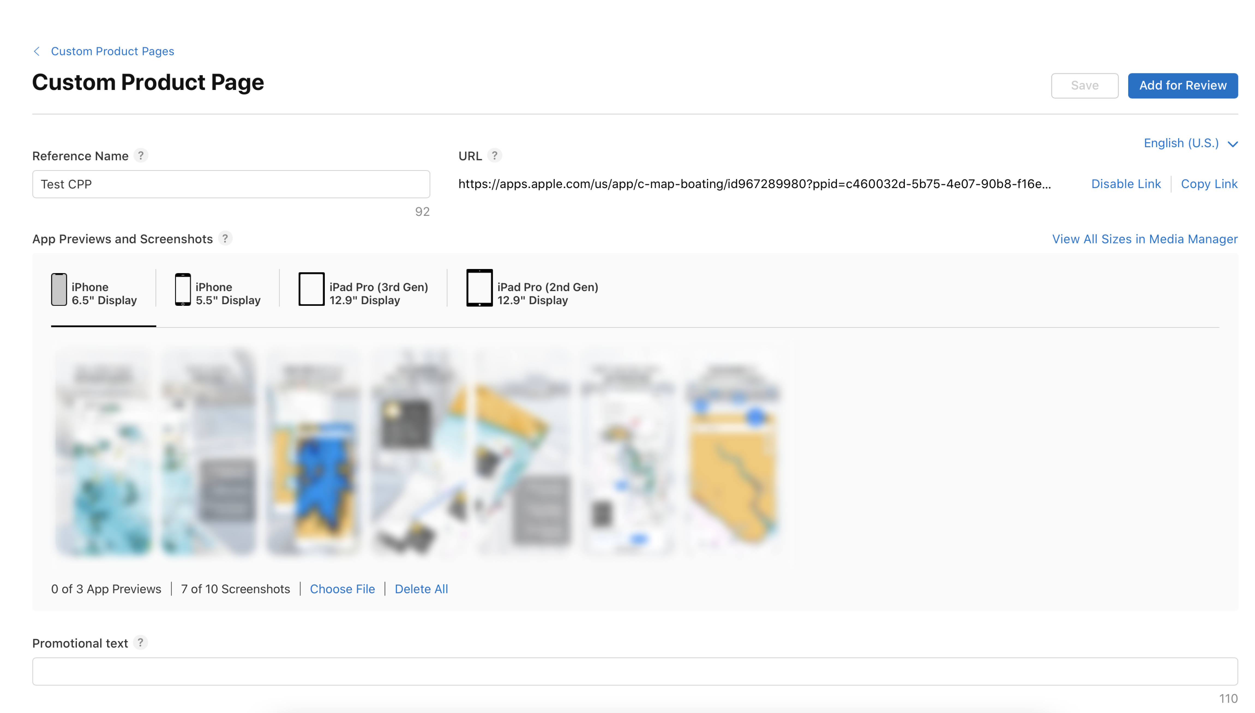
Task: Click the back chevron beside Custom Product Pages
Action: point(37,52)
